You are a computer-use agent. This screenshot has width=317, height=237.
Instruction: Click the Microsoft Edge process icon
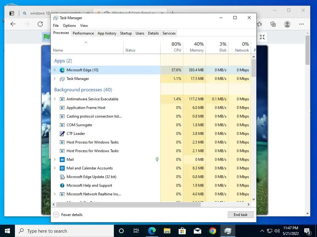[62, 70]
